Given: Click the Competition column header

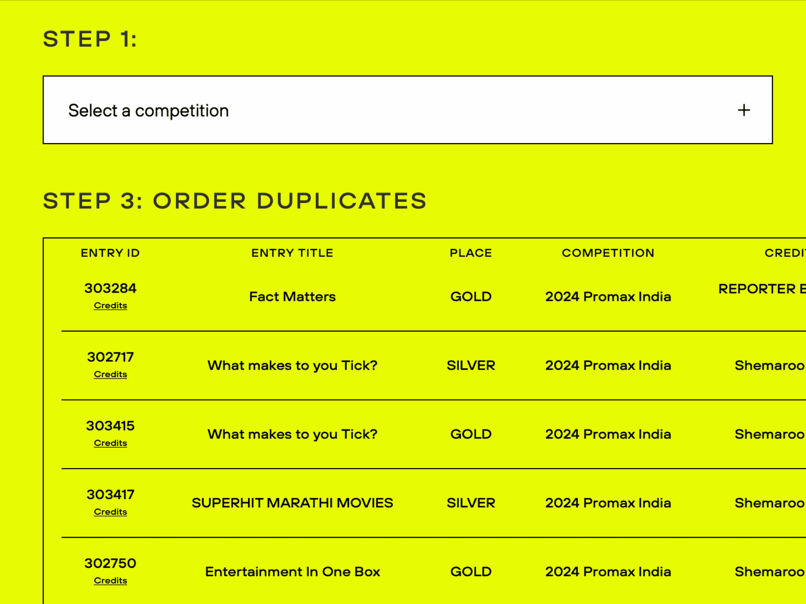Looking at the screenshot, I should click(x=608, y=253).
